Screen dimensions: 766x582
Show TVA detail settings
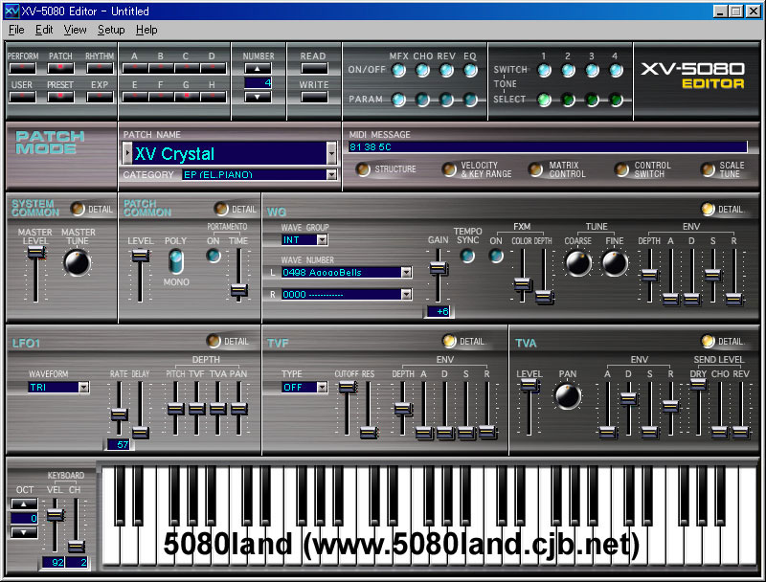coord(708,341)
